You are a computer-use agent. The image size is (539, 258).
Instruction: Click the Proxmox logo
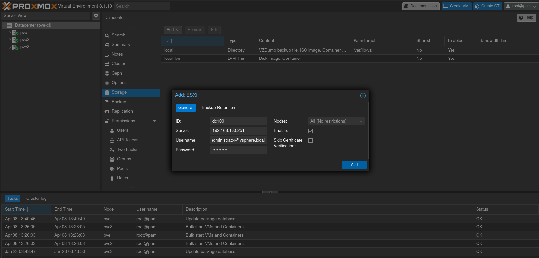pyautogui.click(x=30, y=6)
